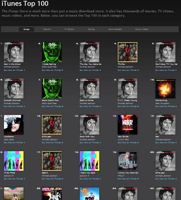The image size is (181, 200).
Task: Select the Black or White album thumbnail
Action: [90, 88]
